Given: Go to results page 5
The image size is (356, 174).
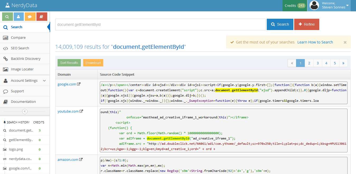Looking at the screenshot, I should 335,63.
